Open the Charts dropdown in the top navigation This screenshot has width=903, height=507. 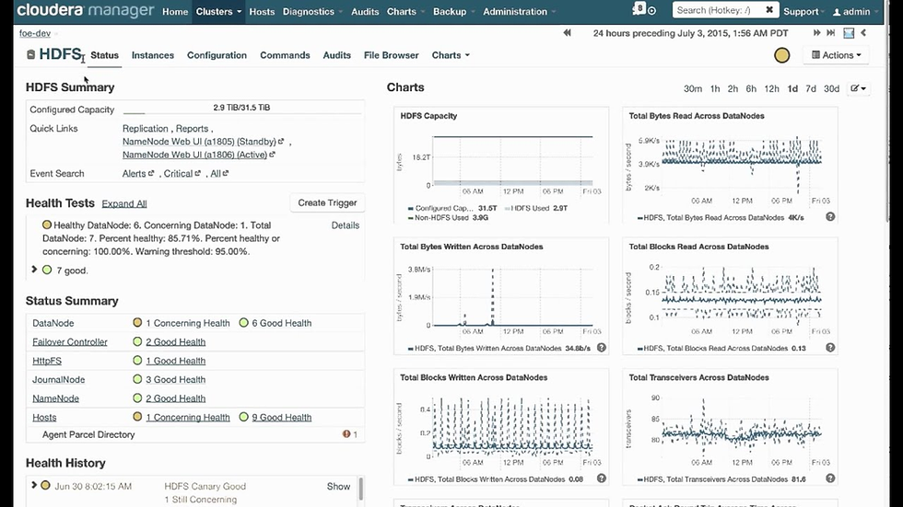(405, 11)
